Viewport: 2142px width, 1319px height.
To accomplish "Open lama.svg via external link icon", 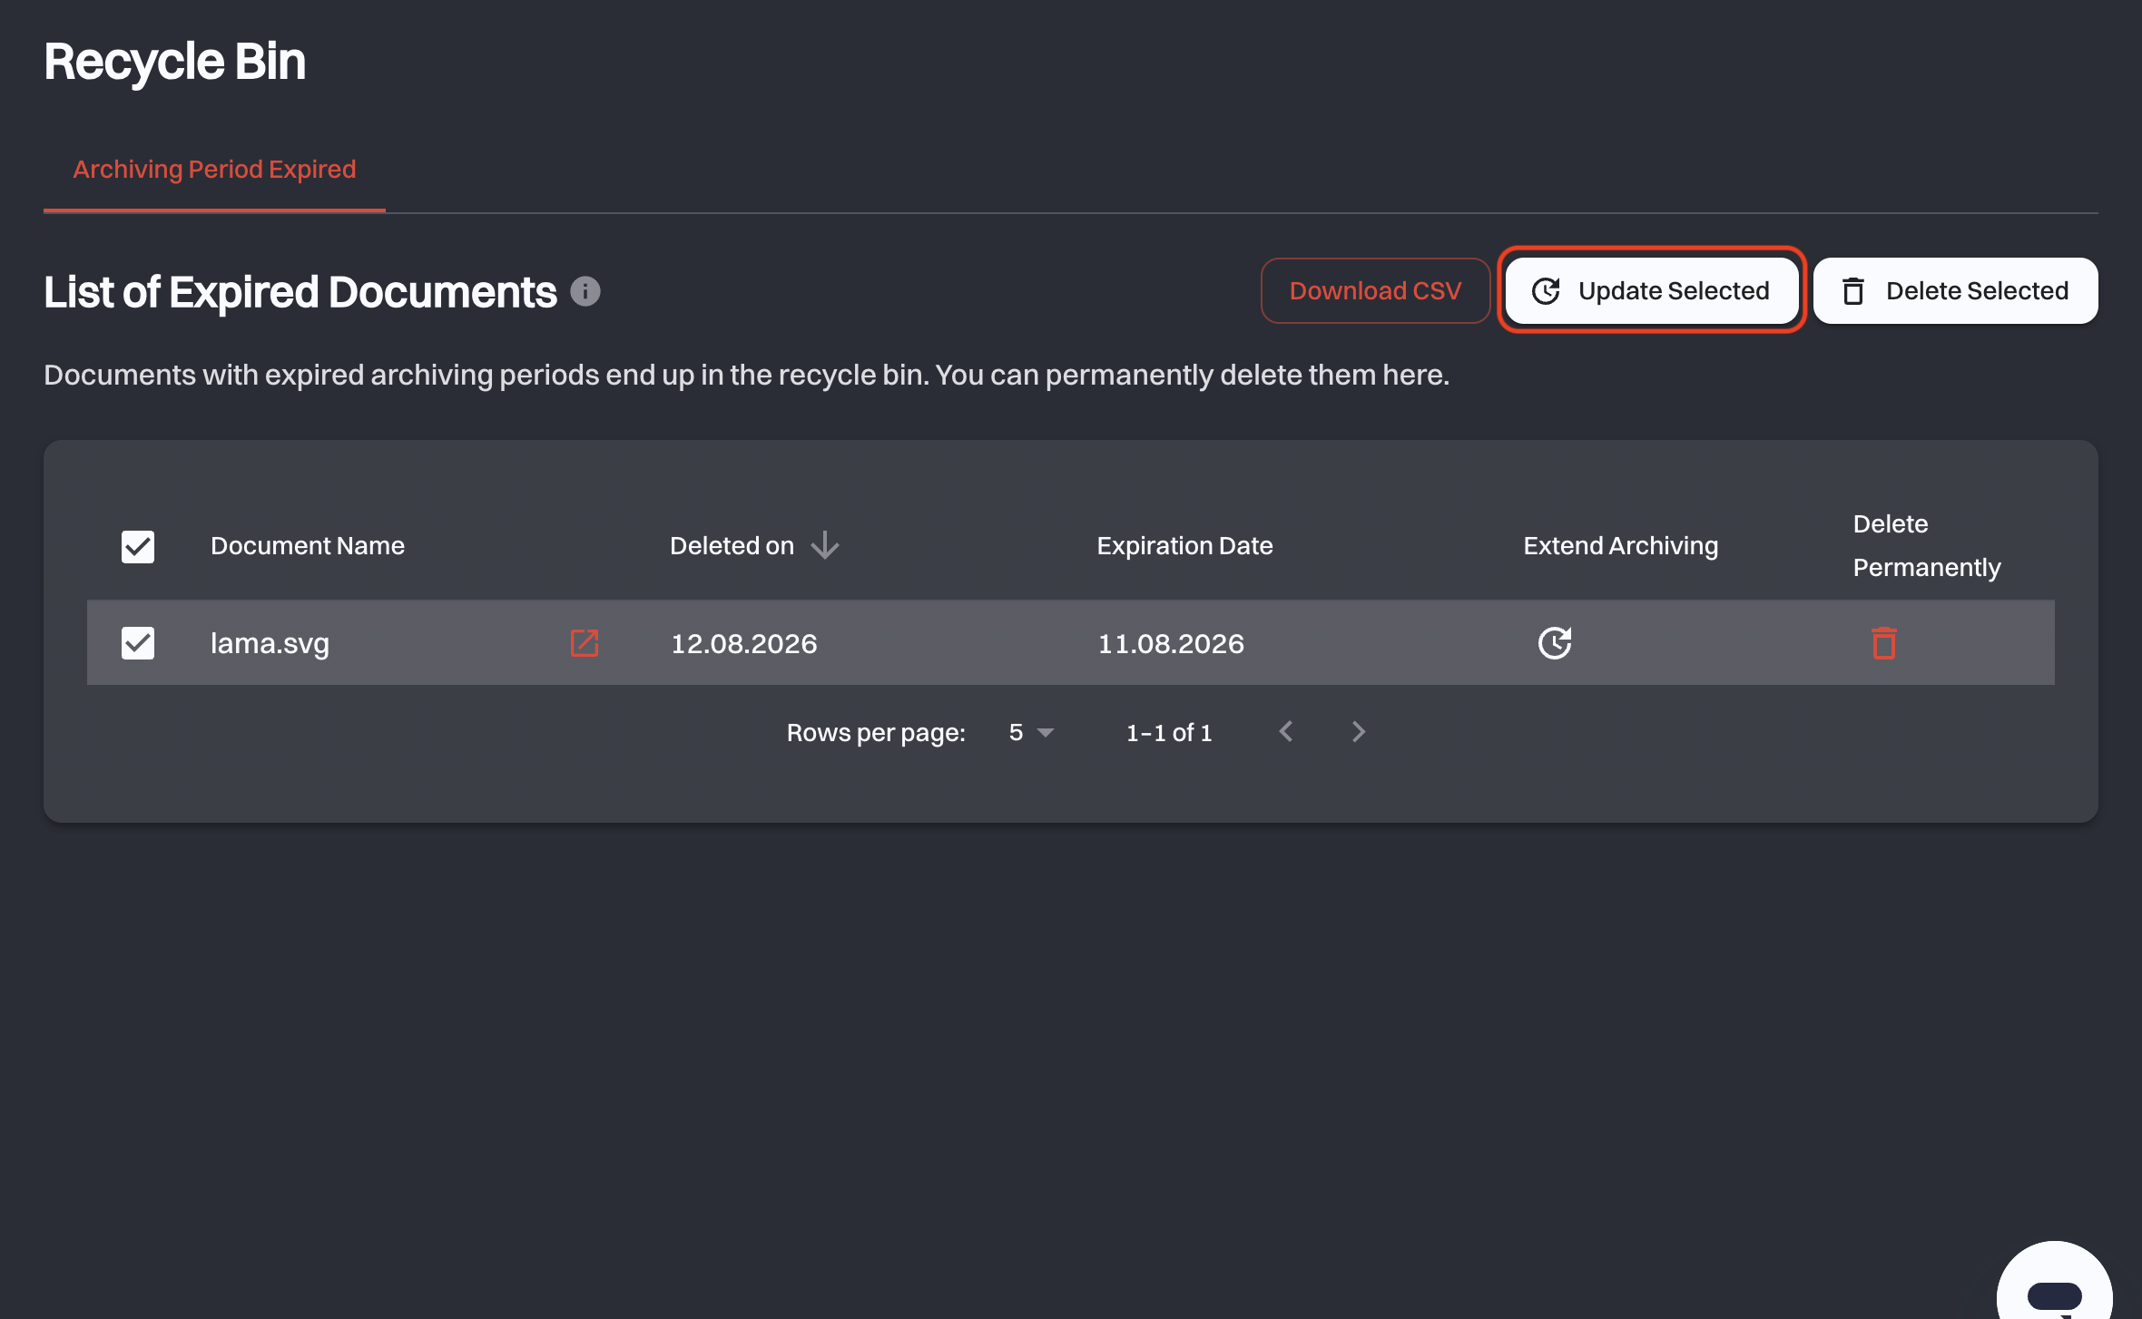I will coord(585,643).
